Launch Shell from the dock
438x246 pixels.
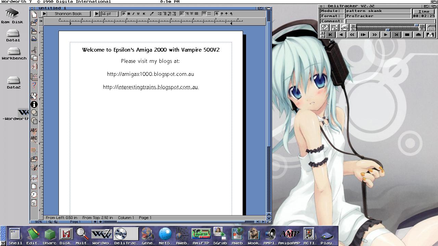pyautogui.click(x=15, y=236)
